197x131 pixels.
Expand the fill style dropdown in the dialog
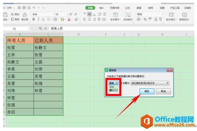pyautogui.click(x=150, y=83)
